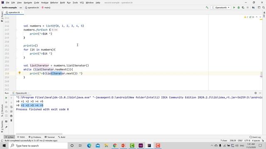The width and height of the screenshot is (266, 149).
Task: Open the Event Log
Action: 255,137
